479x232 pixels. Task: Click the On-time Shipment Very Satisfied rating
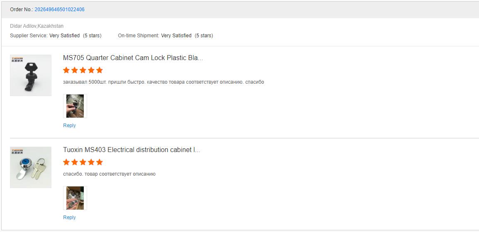[x=176, y=36]
